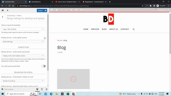Open SERVICES menu item in preview
Screen dimensions: 171x96
click(95, 29)
